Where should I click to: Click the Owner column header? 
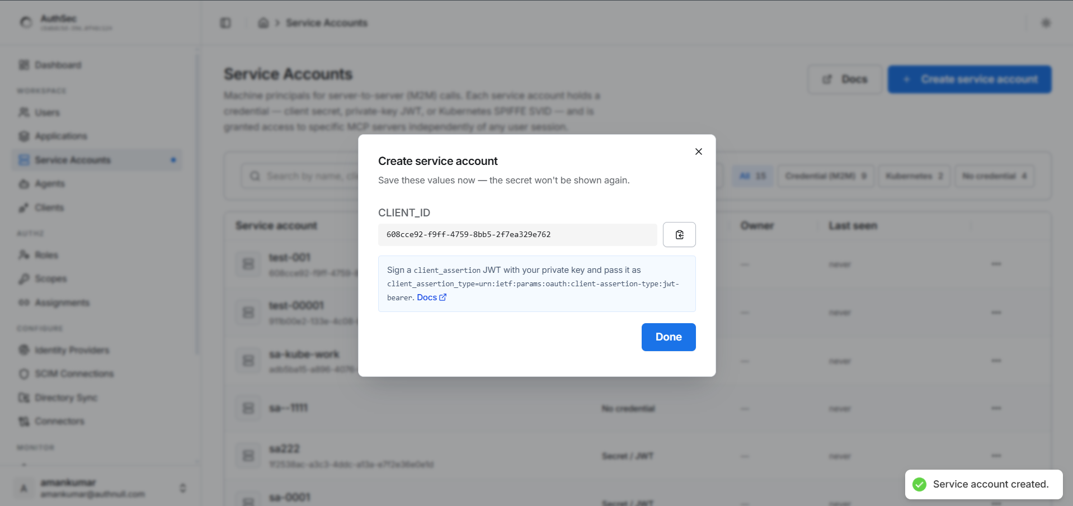757,226
